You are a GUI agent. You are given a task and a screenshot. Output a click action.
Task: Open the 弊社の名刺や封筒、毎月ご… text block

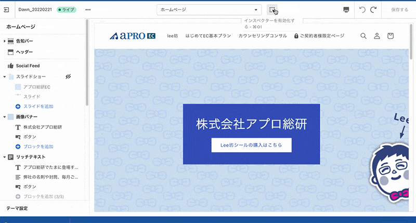50,177
